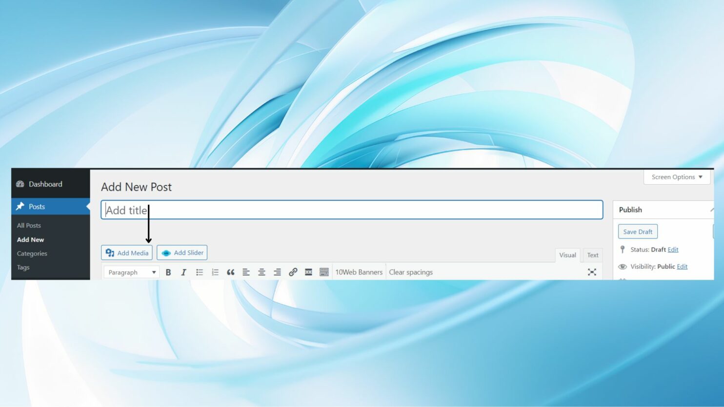Toggle the editor toolbar kitchen sink

(x=324, y=272)
